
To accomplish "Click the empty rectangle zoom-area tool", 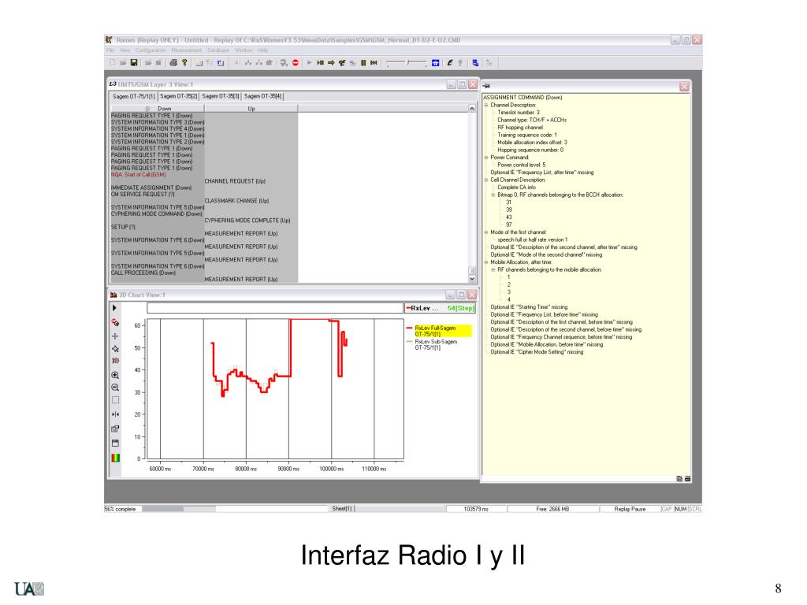I will (115, 400).
